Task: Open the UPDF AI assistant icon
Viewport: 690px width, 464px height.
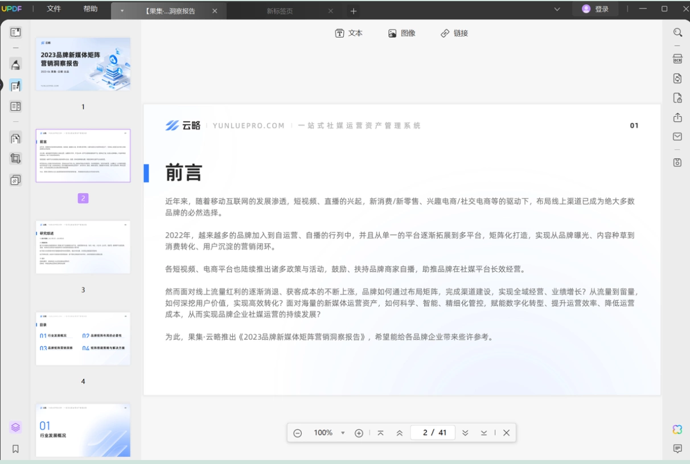Action: coord(677,429)
